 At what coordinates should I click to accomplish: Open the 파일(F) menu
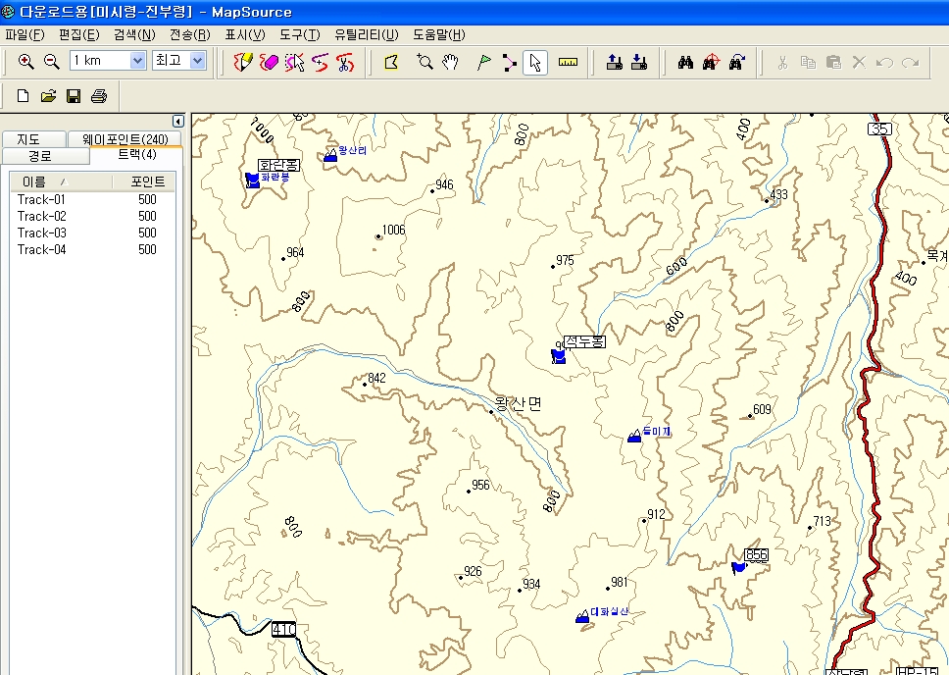25,34
